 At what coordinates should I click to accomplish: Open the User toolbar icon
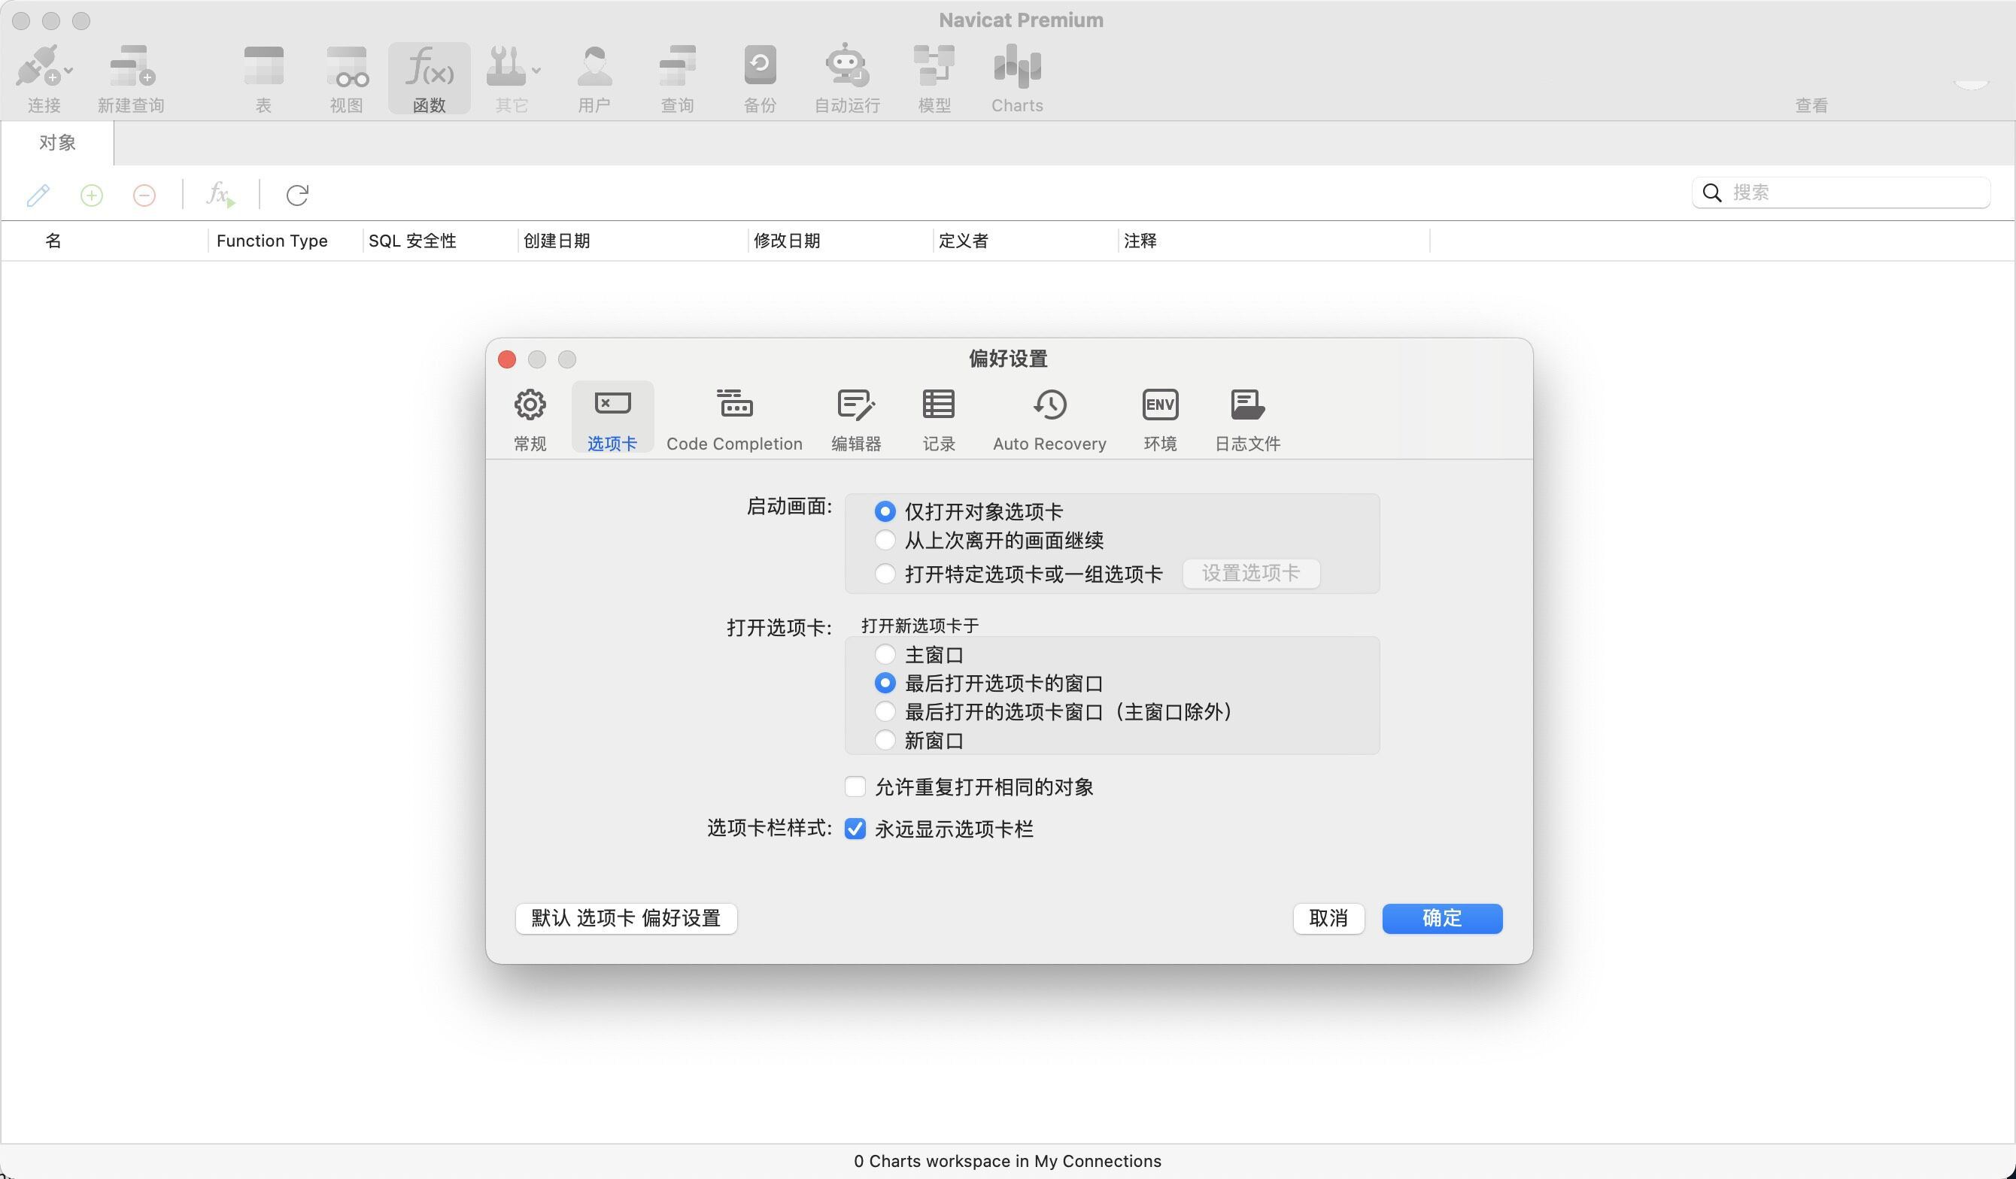[594, 66]
